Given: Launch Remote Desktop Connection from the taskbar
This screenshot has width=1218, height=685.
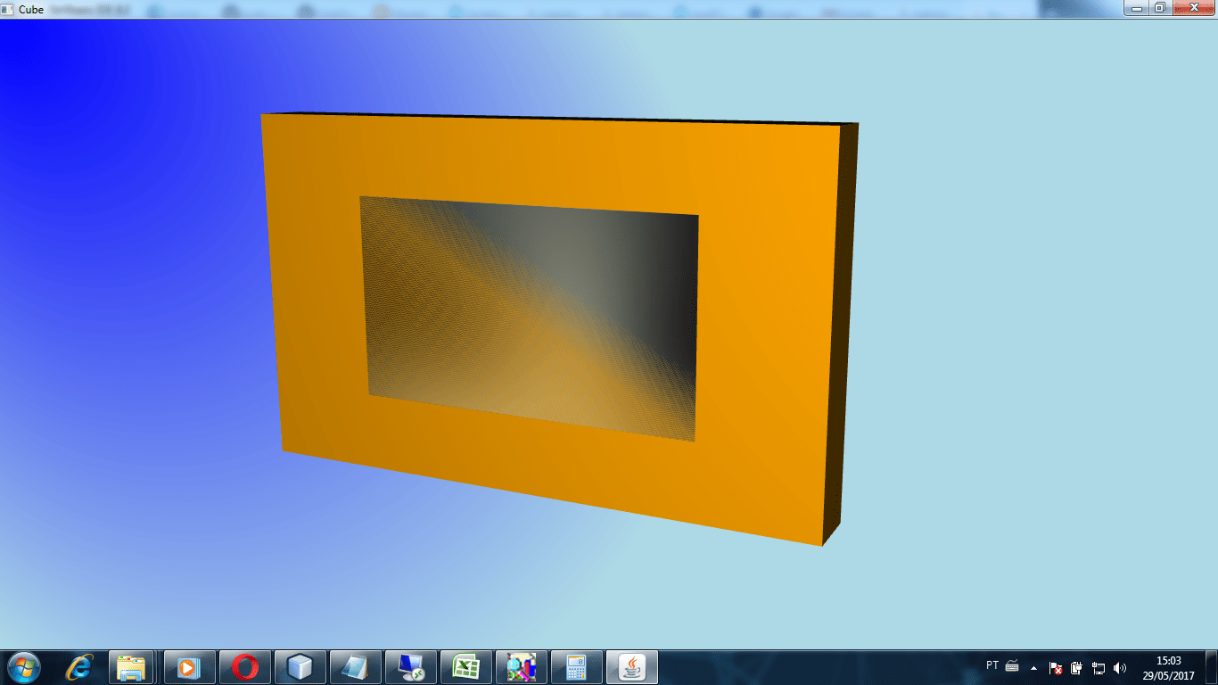Looking at the screenshot, I should 410,666.
